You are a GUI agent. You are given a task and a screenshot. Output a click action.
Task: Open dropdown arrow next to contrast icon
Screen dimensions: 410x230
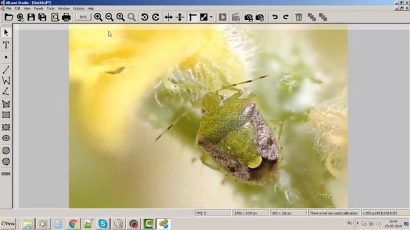[x=211, y=17]
